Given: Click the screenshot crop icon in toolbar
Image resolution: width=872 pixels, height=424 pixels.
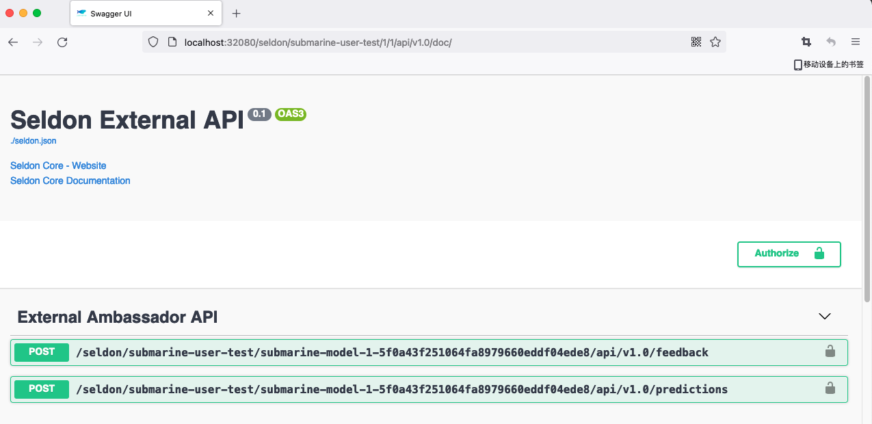Looking at the screenshot, I should [x=806, y=42].
